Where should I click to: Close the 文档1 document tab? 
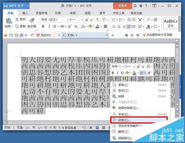107,35
